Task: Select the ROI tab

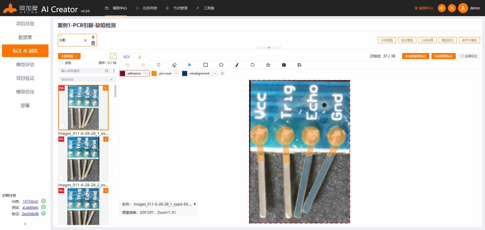Action: click(127, 57)
